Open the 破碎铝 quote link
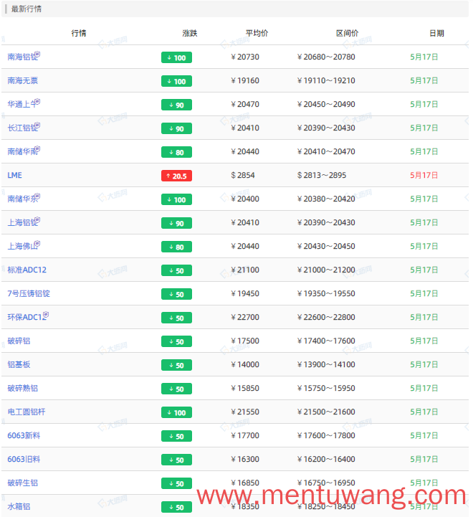The image size is (473, 517). point(19,341)
